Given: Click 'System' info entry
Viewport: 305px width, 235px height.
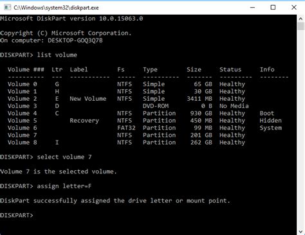Looking at the screenshot, I should 271,128.
